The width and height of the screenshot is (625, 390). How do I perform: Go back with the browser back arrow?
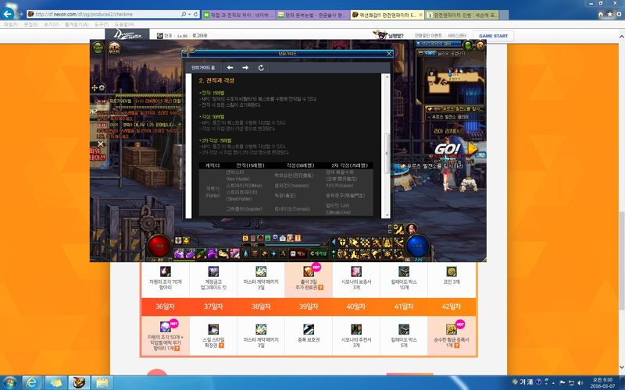(x=7, y=14)
